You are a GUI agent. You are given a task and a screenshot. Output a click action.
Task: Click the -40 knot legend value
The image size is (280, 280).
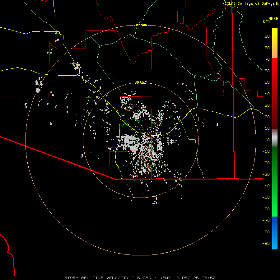point(266,186)
